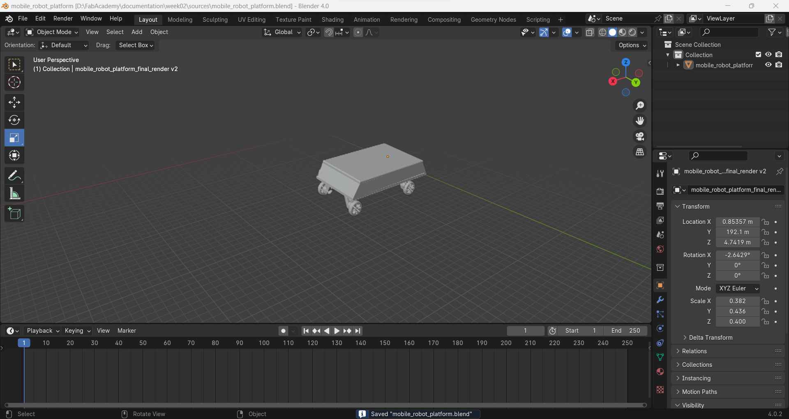Add a new workspace tab
Viewport: 789px width, 419px height.
[560, 20]
